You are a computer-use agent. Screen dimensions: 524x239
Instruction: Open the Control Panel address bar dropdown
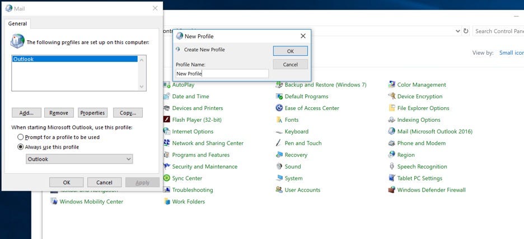point(458,31)
